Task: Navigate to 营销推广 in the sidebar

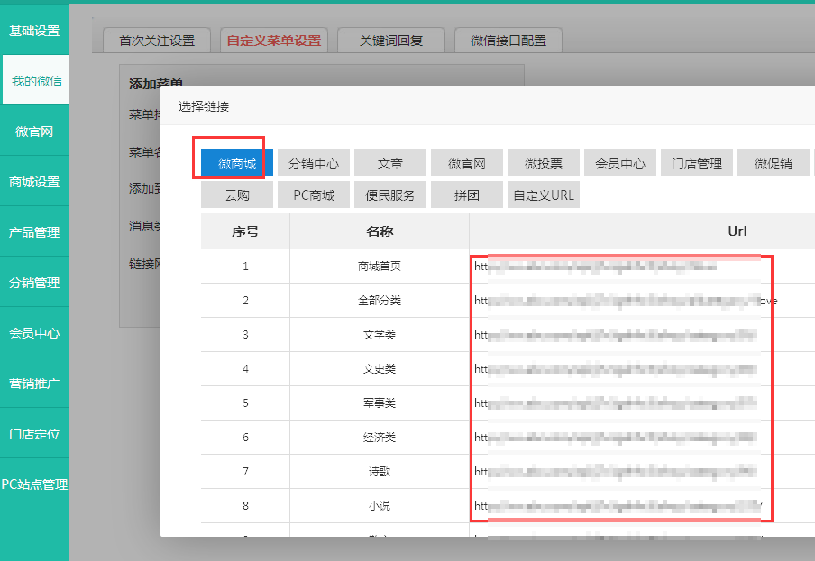Action: [x=34, y=384]
